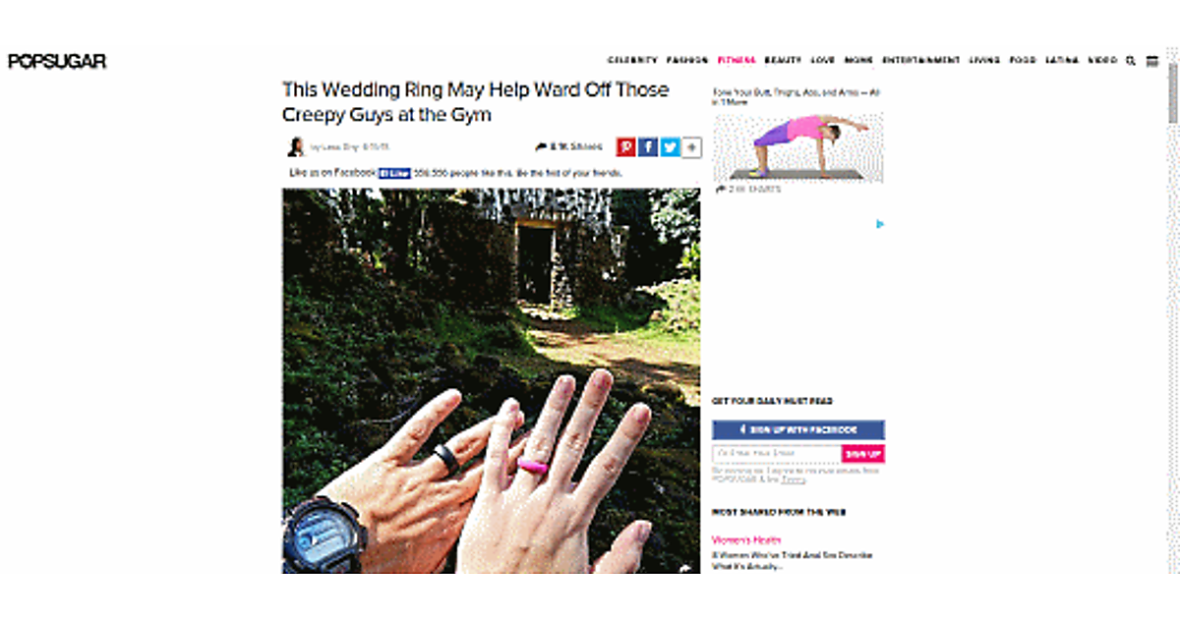Open the Celebrity menu section
This screenshot has height=619, width=1180.
coord(632,61)
